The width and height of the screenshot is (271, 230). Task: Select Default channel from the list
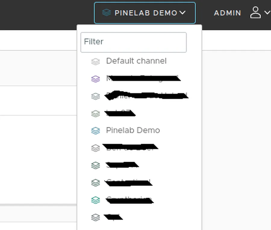(136, 61)
